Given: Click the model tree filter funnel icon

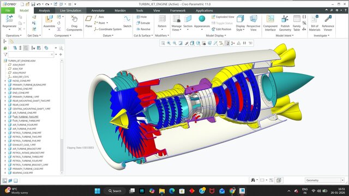Looking at the screenshot, I should [x=5, y=54].
